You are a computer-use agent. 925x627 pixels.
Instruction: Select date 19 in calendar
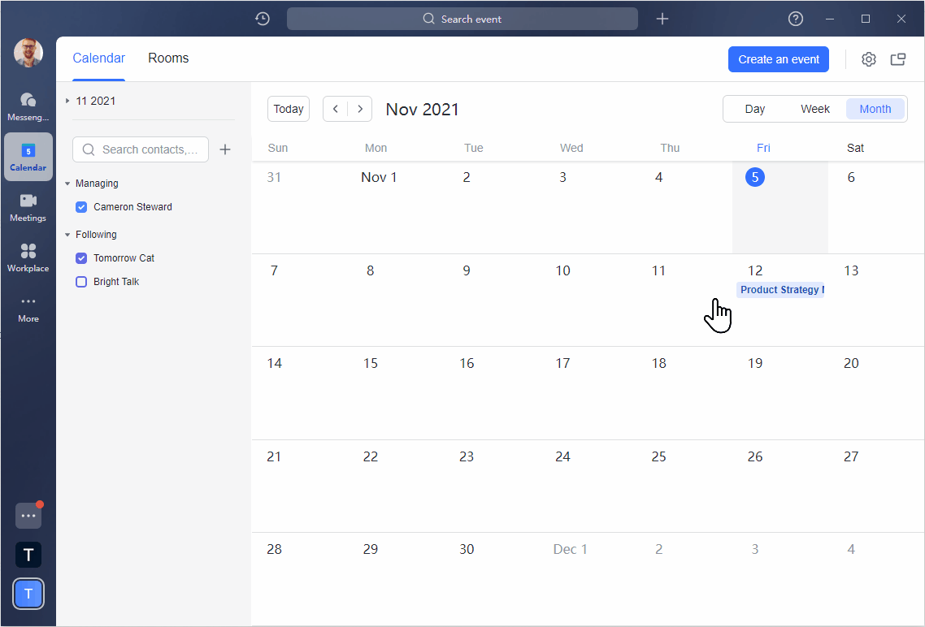(755, 363)
